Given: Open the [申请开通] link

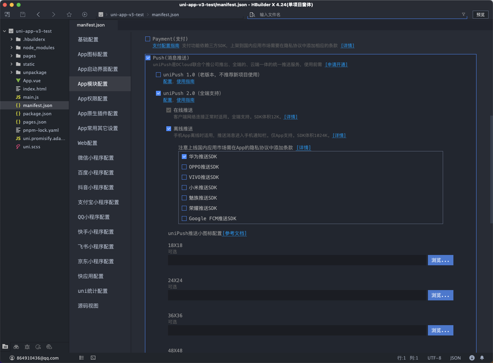Looking at the screenshot, I should (x=336, y=65).
